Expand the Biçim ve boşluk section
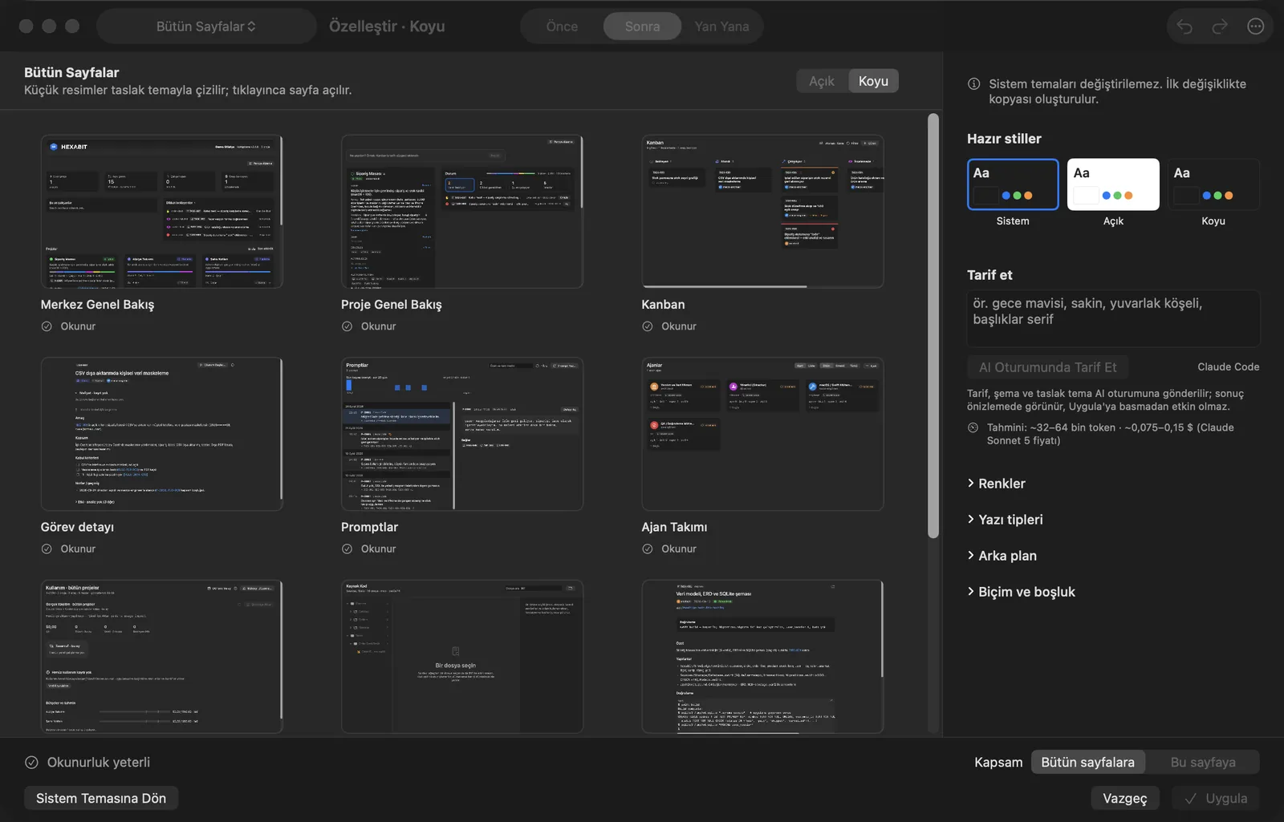Viewport: 1284px width, 822px height. [x=1021, y=592]
